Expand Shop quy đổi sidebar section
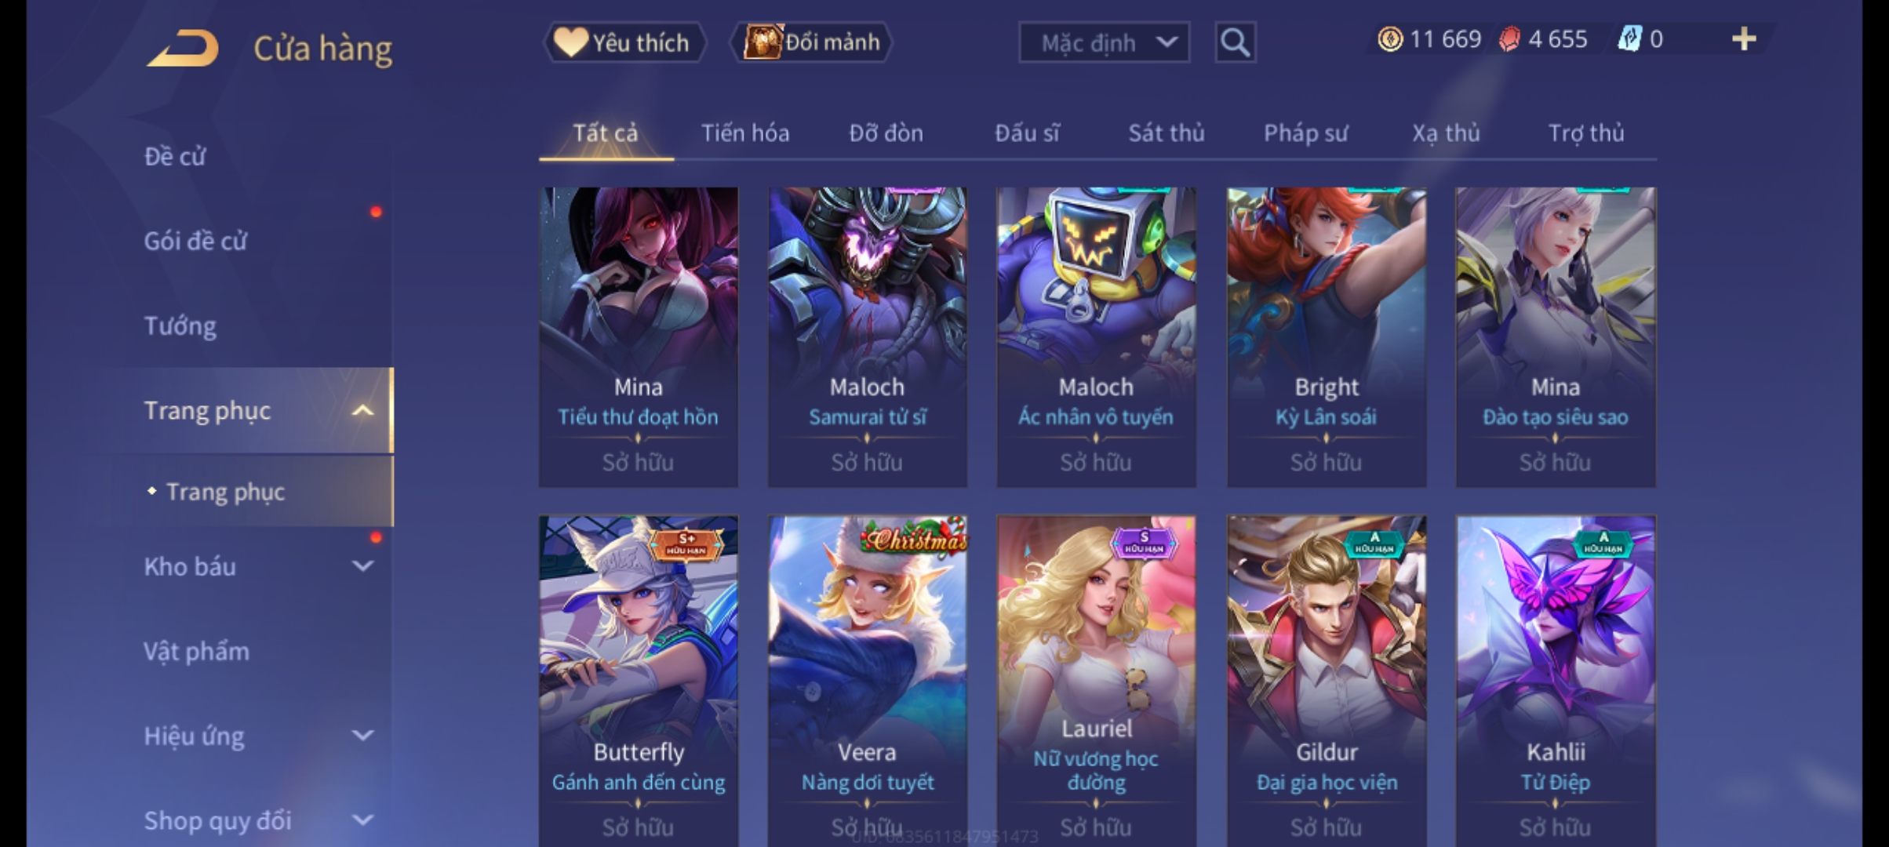The width and height of the screenshot is (1889, 847). tap(362, 820)
